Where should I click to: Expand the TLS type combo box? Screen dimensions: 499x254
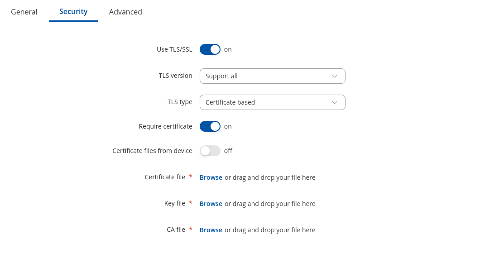click(x=272, y=102)
